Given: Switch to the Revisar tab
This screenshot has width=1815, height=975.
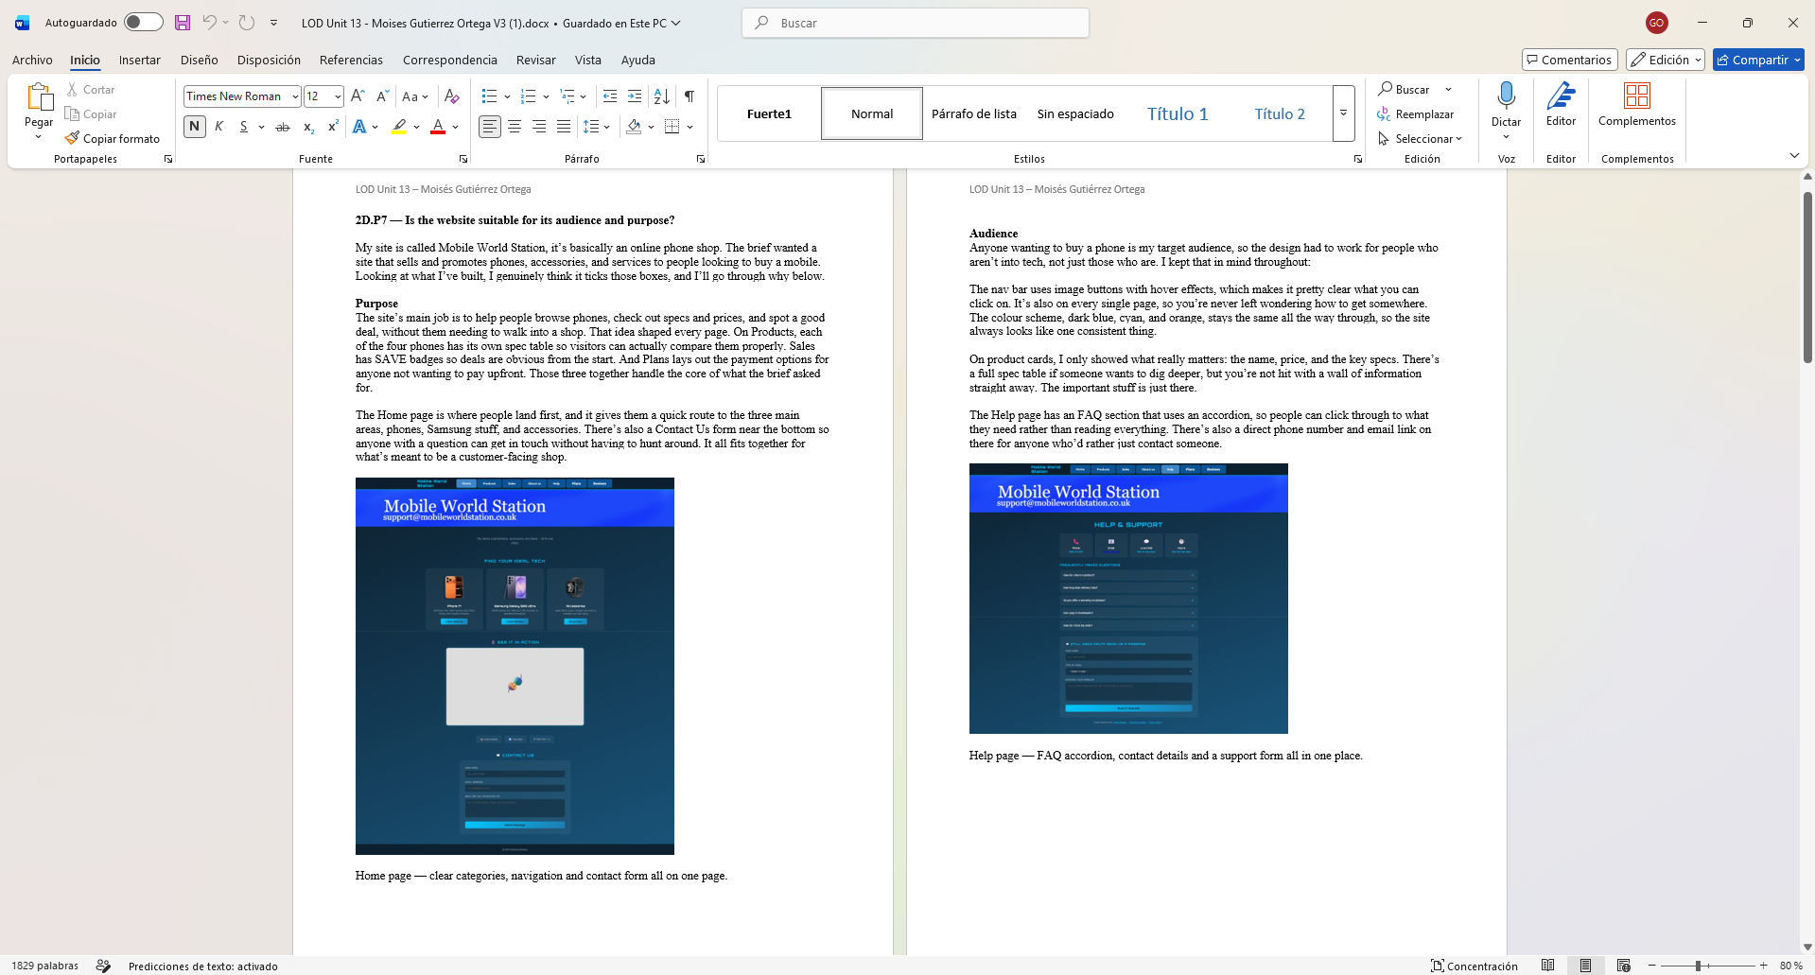Looking at the screenshot, I should click(x=535, y=60).
